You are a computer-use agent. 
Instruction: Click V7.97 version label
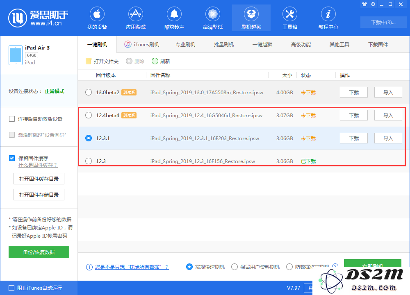tap(294, 288)
